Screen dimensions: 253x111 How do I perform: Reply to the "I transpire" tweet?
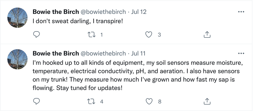37,35
